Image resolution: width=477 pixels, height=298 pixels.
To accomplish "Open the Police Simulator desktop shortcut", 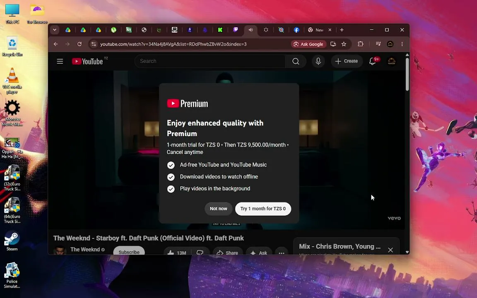I will (x=12, y=275).
